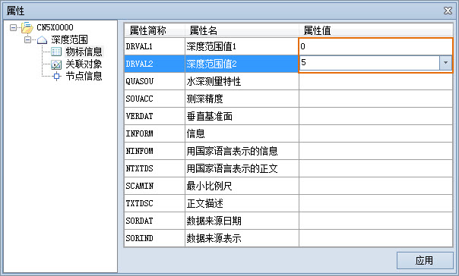Select the DRVAL1 cell
Image resolution: width=459 pixels, height=276 pixels.
154,46
